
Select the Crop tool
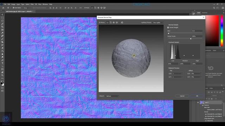point(2,27)
